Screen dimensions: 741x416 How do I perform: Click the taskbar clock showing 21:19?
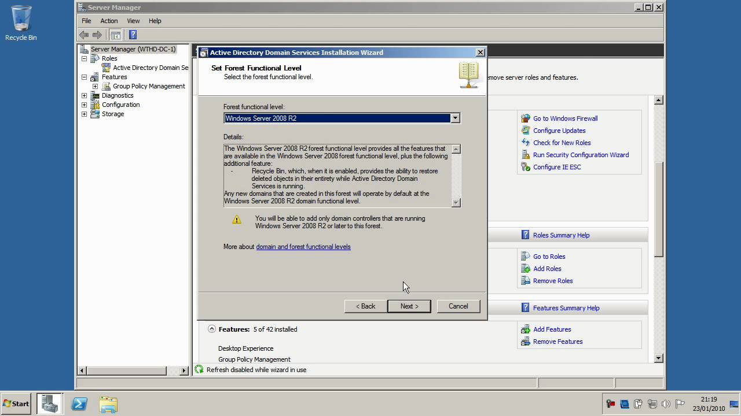[709, 399]
